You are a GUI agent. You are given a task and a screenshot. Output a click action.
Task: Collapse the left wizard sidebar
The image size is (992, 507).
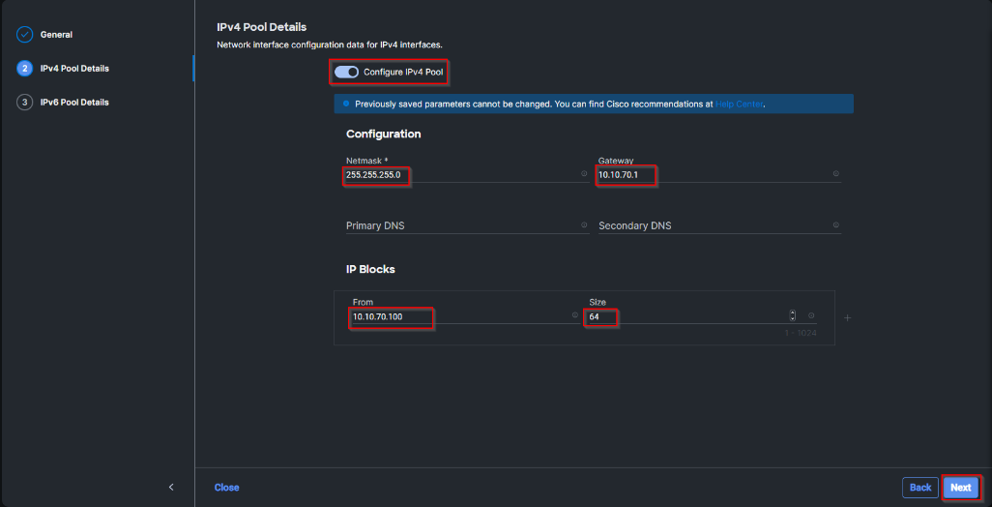tap(171, 487)
